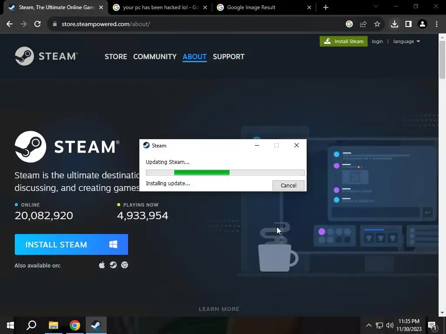Viewport: 446px width, 334px height.
Task: Click Steam icon on the taskbar
Action: 96,325
